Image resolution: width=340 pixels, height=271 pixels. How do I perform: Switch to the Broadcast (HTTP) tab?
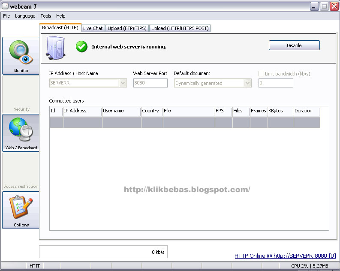point(60,27)
